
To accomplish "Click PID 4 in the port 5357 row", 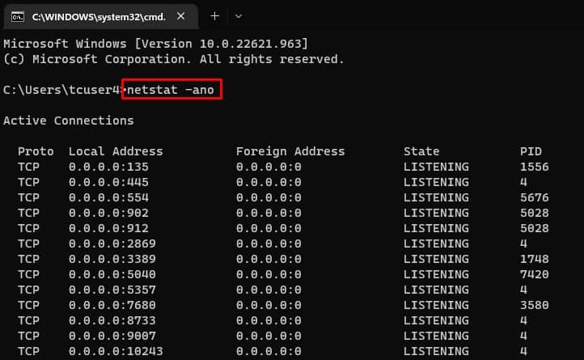I will 523,290.
